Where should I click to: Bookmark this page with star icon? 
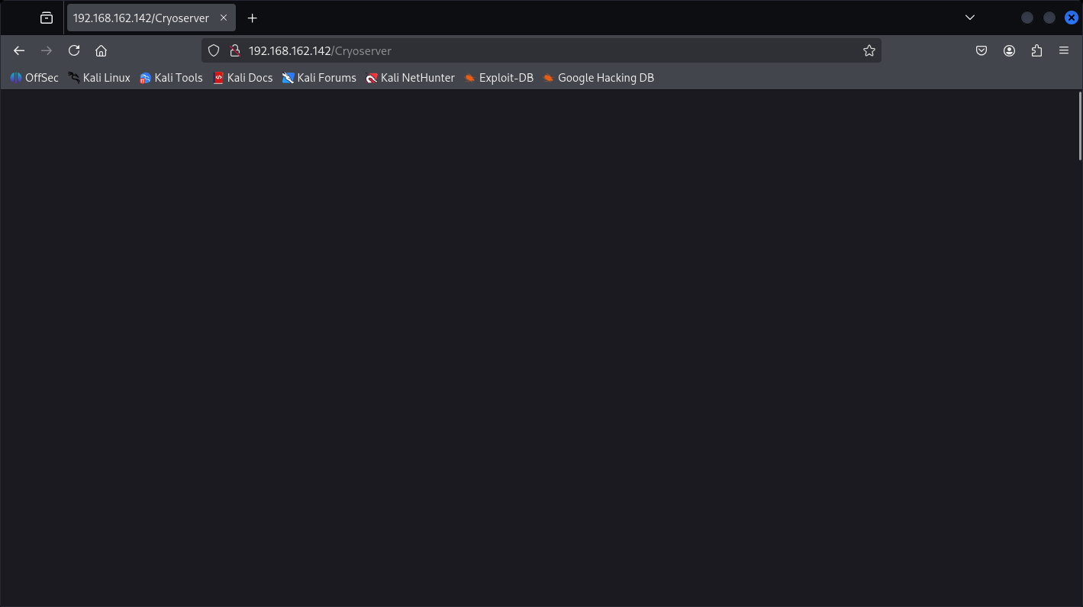click(869, 50)
